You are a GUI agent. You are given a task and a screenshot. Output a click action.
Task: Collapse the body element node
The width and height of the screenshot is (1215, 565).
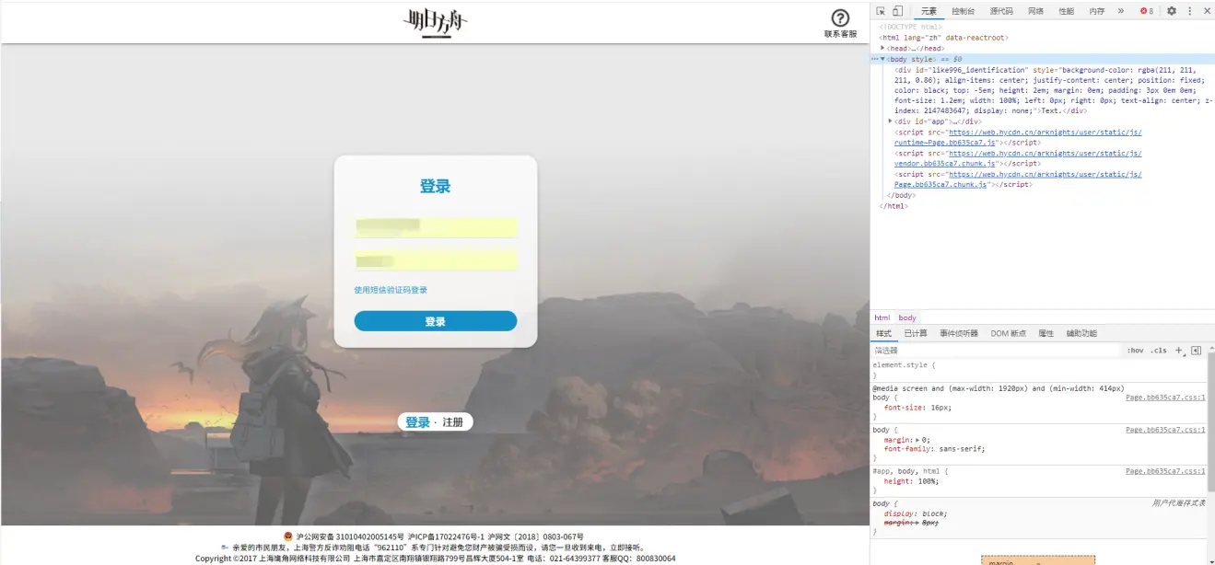(882, 59)
